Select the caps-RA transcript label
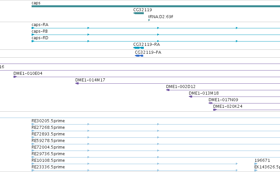The image size is (280, 172). 40,25
